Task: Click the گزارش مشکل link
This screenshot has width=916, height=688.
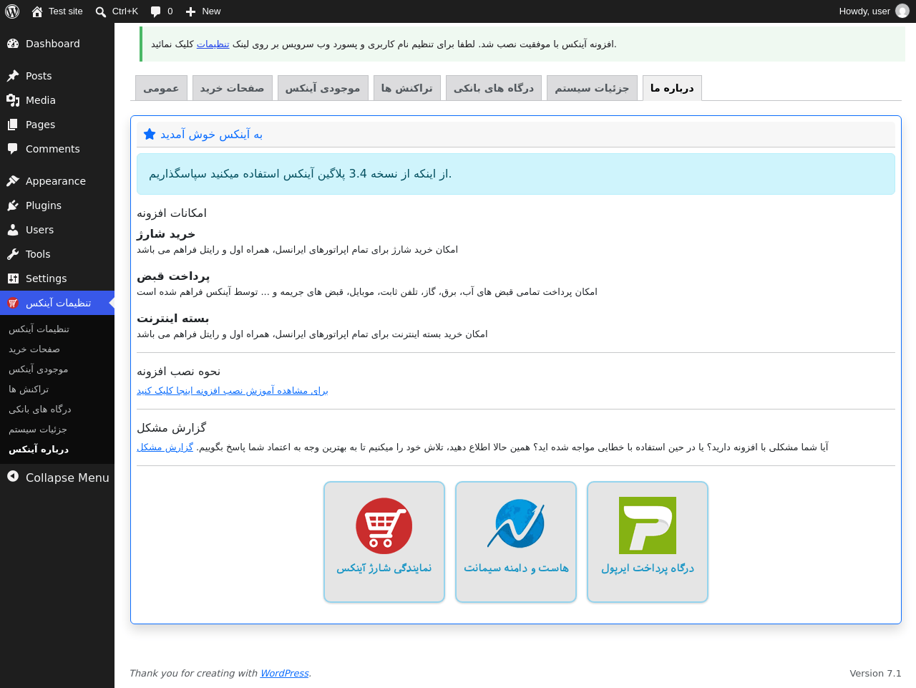Action: pyautogui.click(x=165, y=447)
